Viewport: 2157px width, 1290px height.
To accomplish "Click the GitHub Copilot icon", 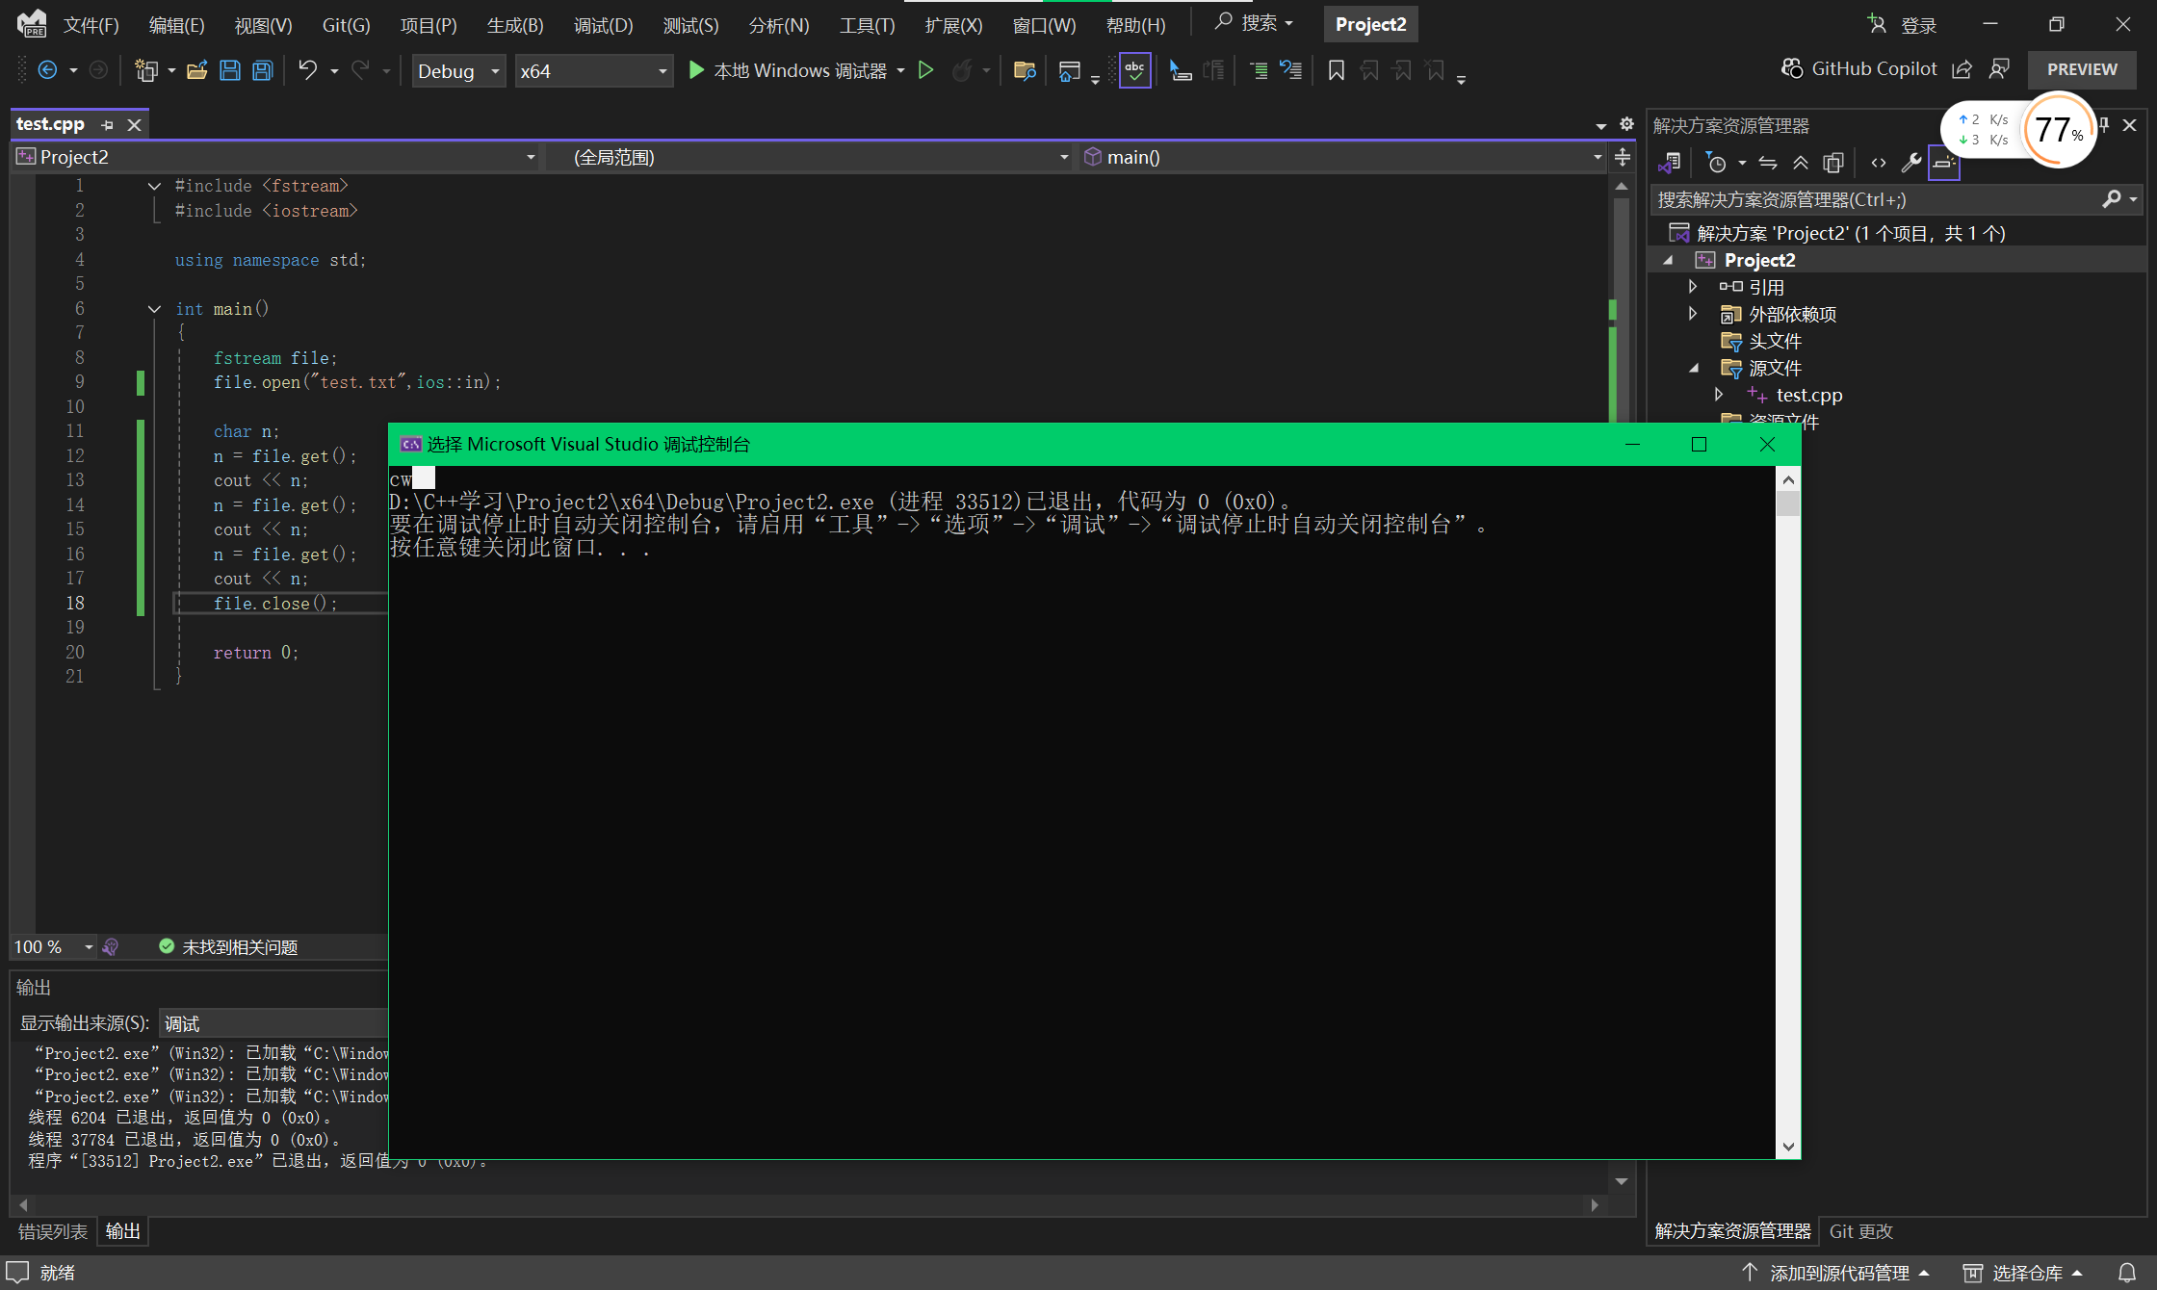I will 1791,68.
